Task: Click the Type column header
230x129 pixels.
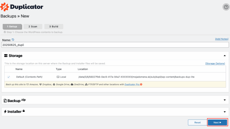Action: [58, 69]
